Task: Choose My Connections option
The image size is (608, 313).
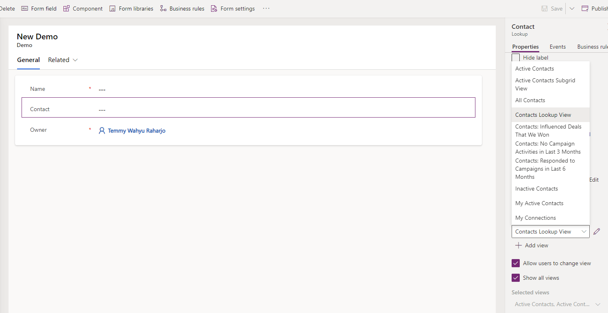Action: (x=550, y=218)
